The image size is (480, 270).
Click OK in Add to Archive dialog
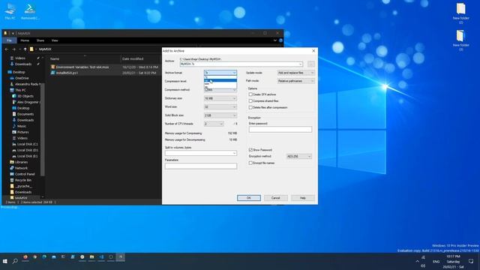click(x=249, y=198)
